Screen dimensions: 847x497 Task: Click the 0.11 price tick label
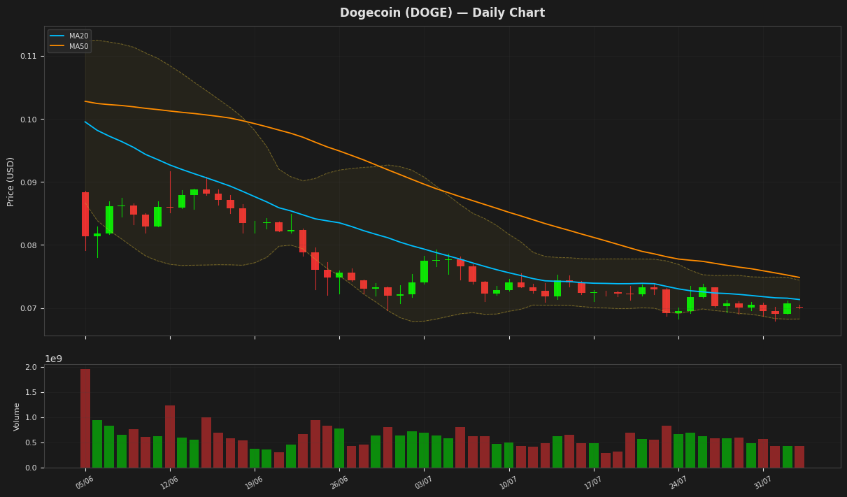tap(29, 56)
